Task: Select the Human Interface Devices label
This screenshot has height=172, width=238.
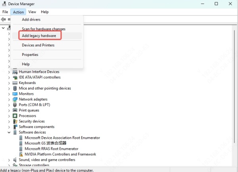Action: pyautogui.click(x=39, y=72)
